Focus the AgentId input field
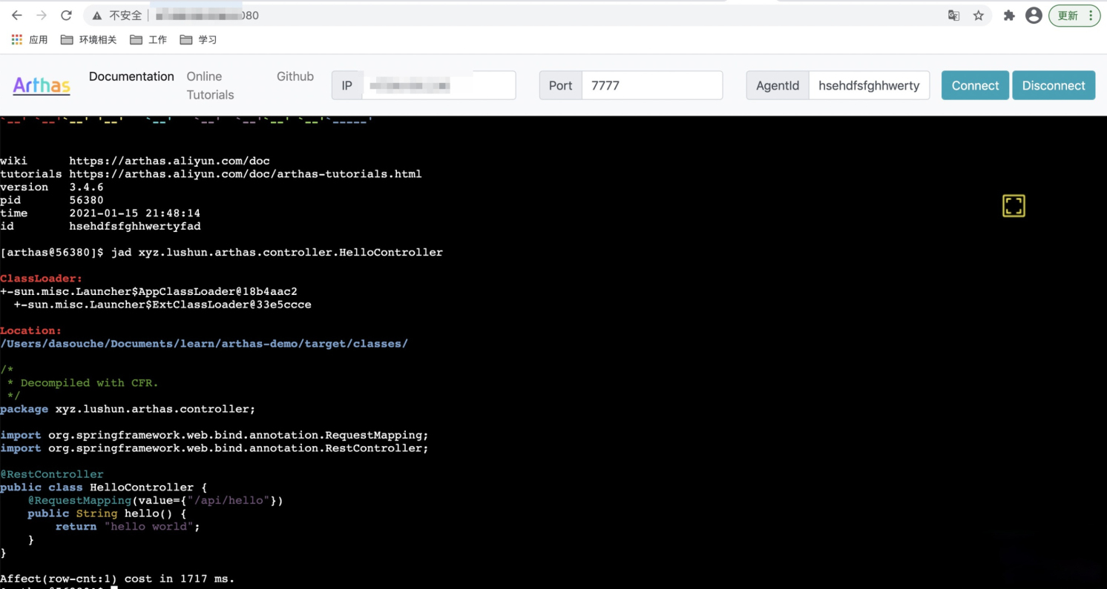Screen dimensions: 1107x589 [x=869, y=85]
